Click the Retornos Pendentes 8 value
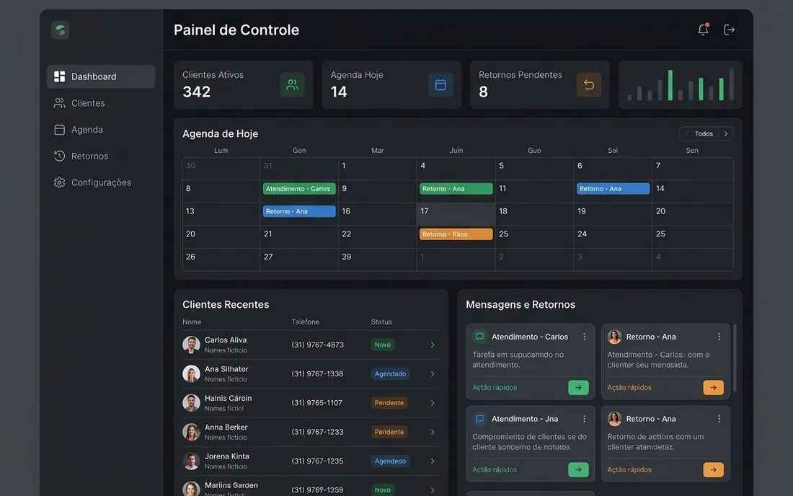Image resolution: width=793 pixels, height=496 pixels. [483, 92]
